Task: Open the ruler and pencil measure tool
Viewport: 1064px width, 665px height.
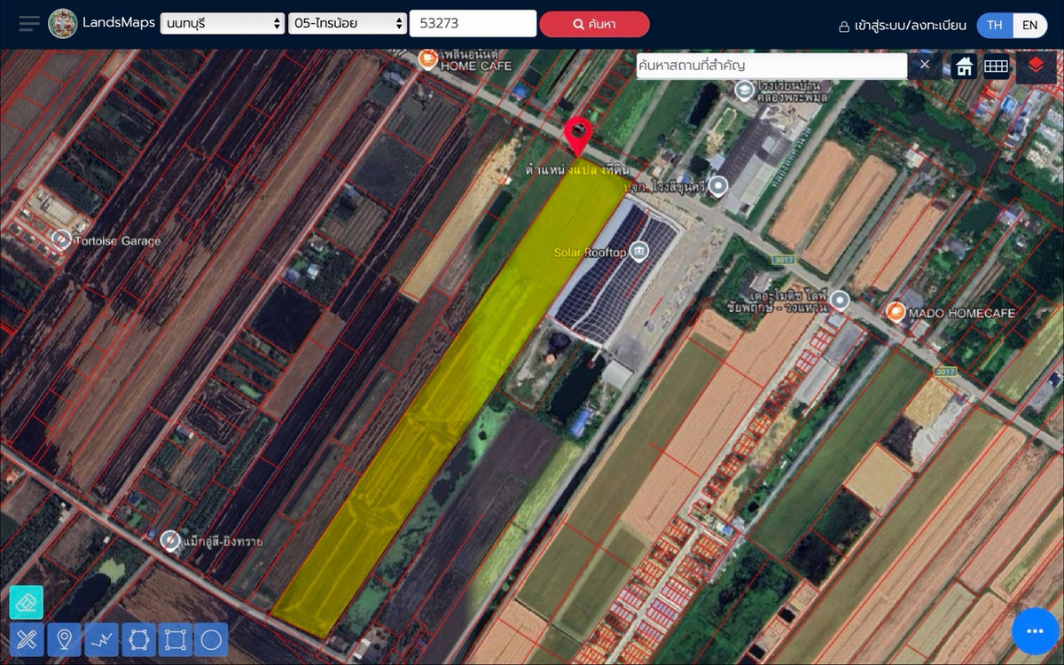Action: (27, 639)
